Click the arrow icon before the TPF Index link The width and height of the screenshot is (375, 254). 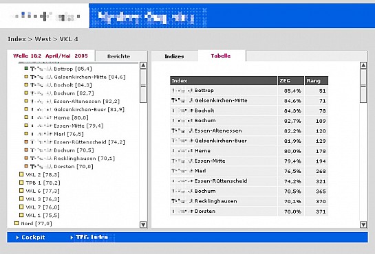72,238
